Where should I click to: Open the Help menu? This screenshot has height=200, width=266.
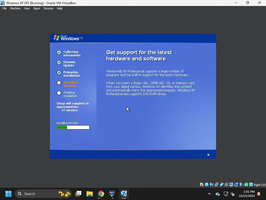point(59,8)
